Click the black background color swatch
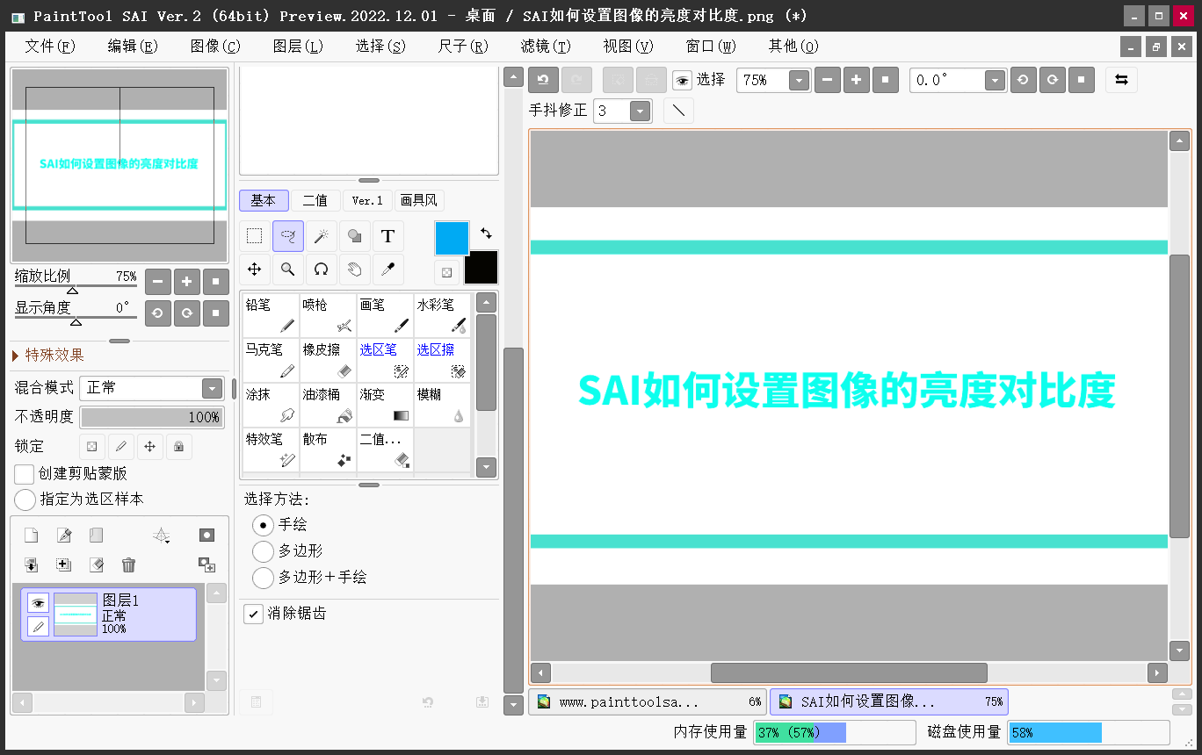1202x755 pixels. (481, 268)
